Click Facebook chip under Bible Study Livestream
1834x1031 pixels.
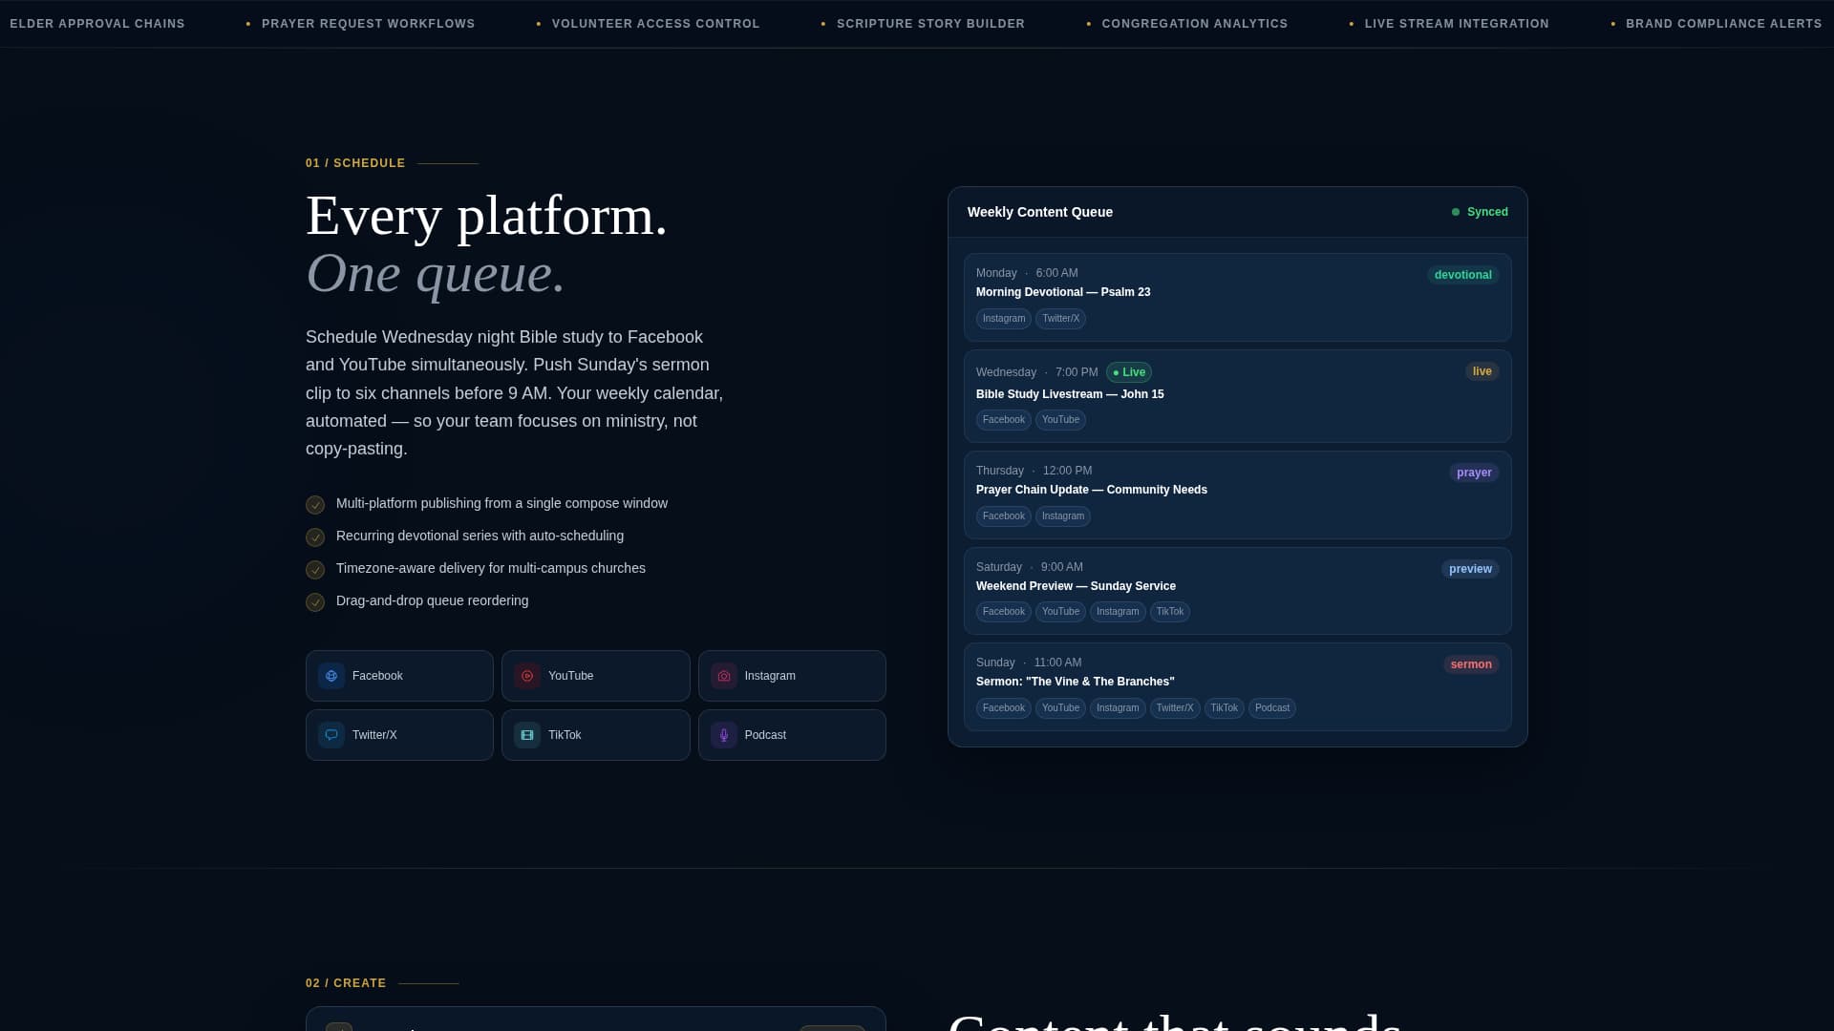pyautogui.click(x=1004, y=420)
